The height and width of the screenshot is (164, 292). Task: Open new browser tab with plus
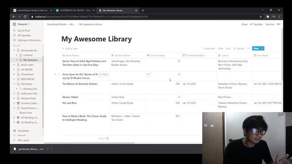point(143,10)
